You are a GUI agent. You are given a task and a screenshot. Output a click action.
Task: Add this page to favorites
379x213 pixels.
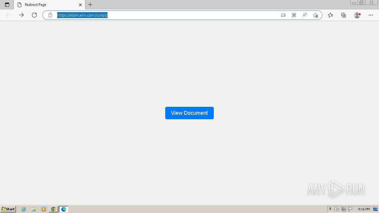(x=315, y=15)
